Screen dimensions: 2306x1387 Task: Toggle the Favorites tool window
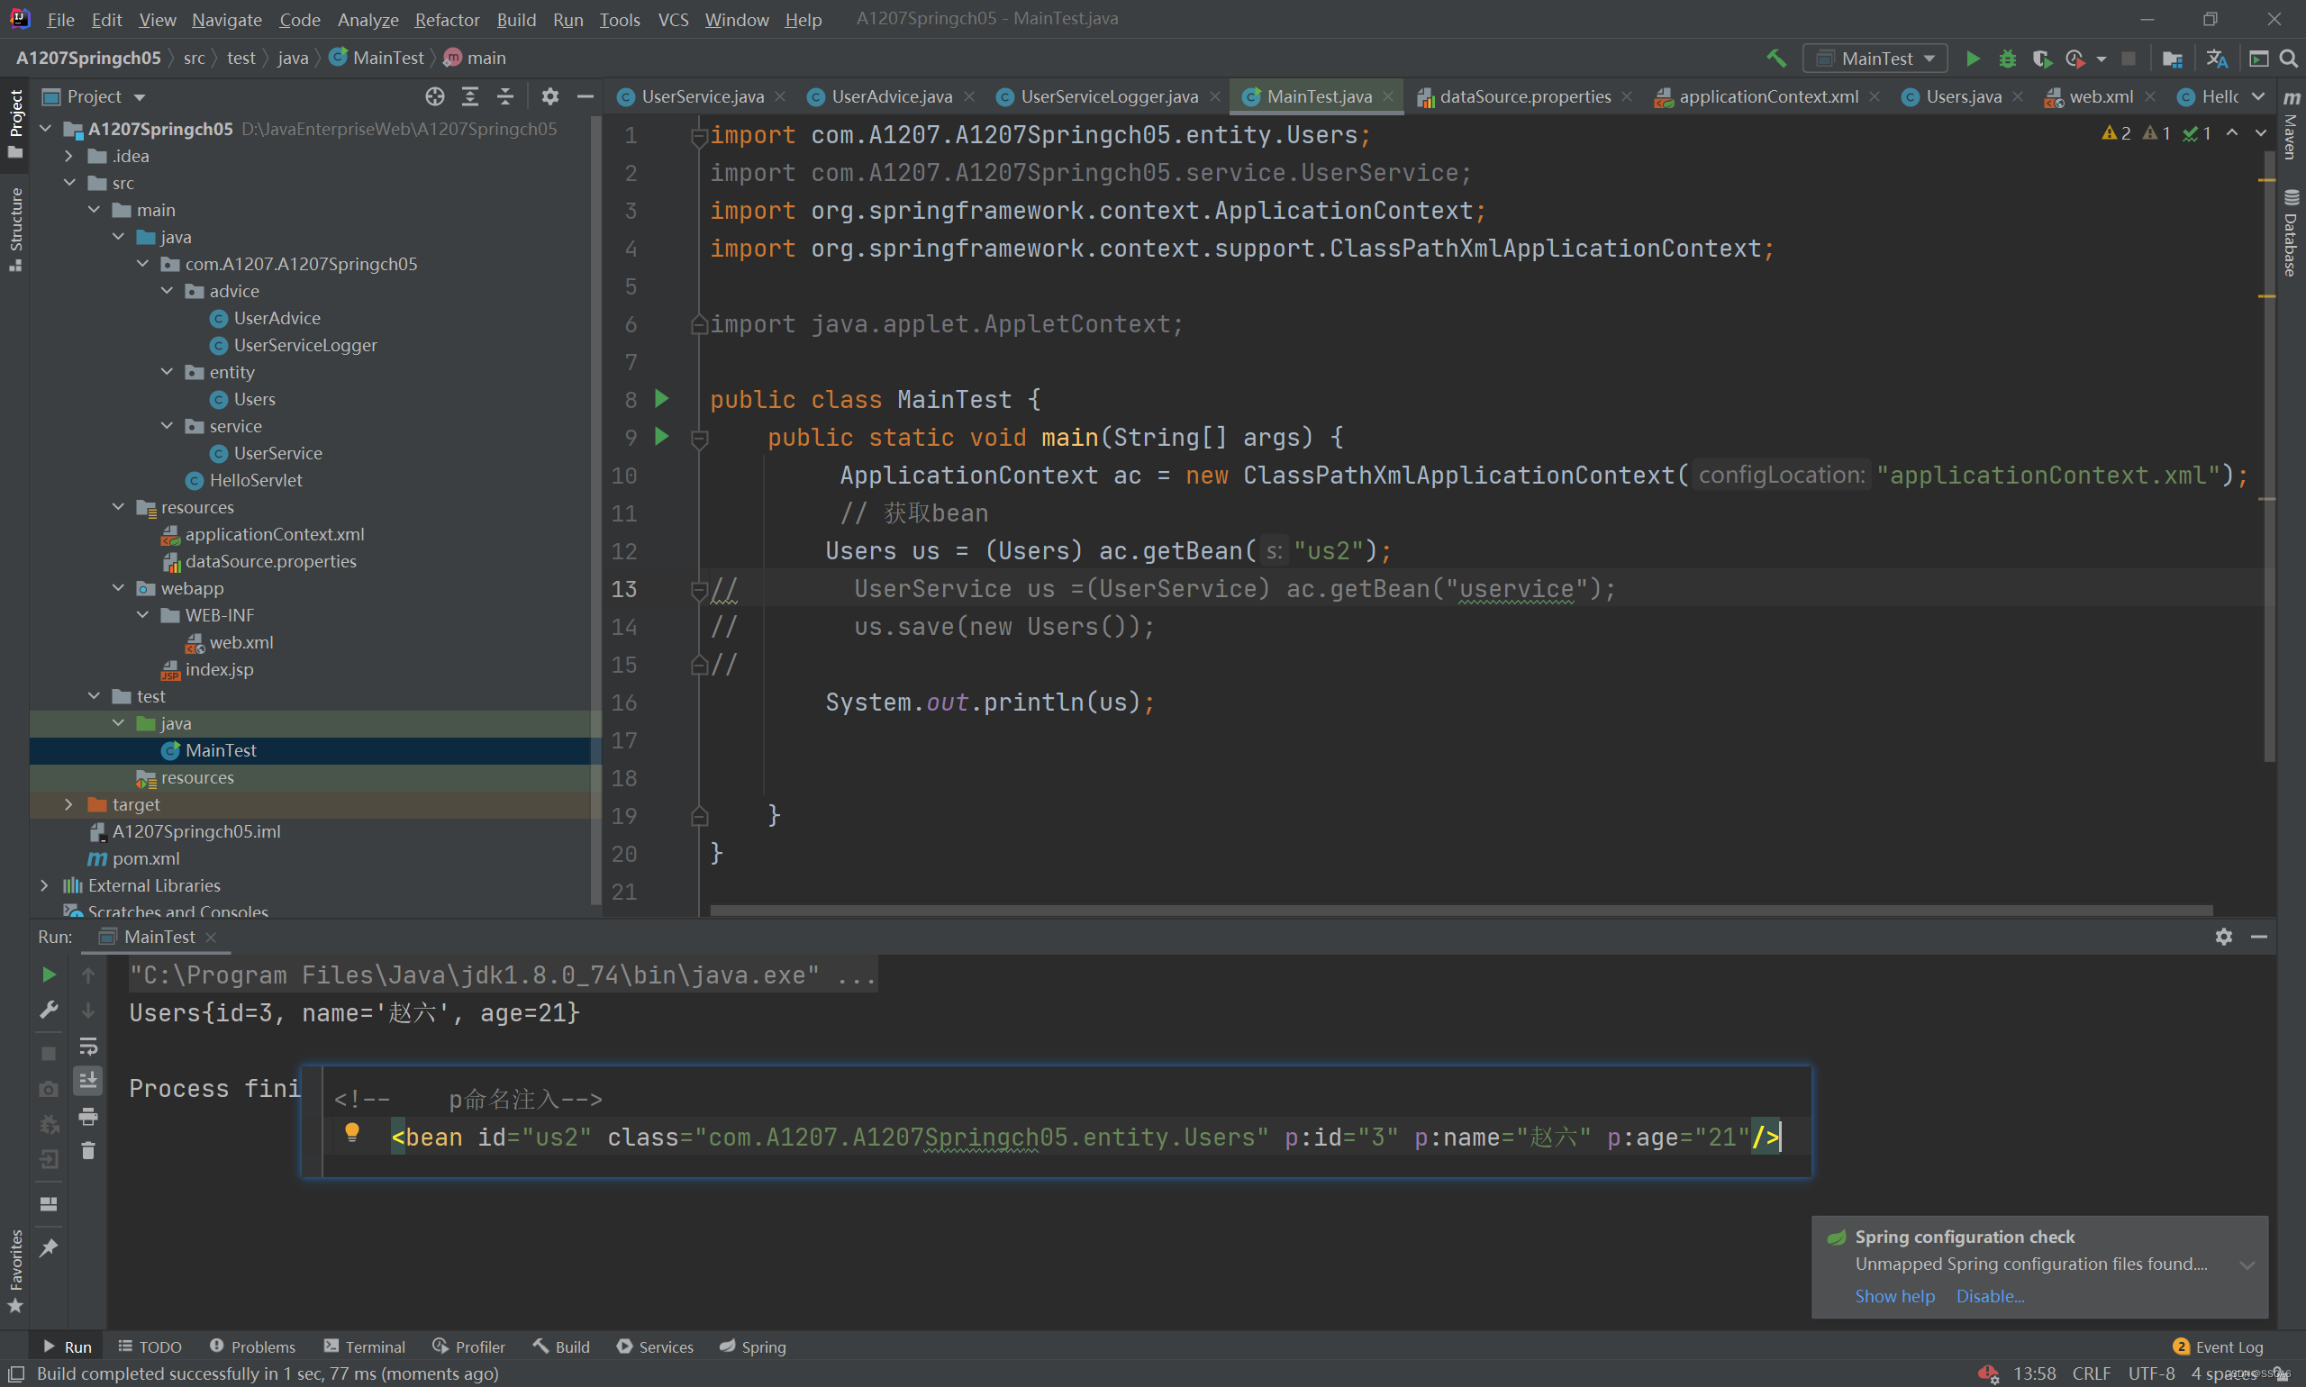coord(15,1271)
